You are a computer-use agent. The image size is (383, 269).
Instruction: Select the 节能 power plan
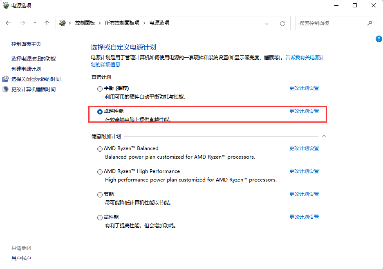[100, 195]
